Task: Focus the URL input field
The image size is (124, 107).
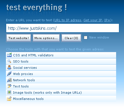Action: point(63,28)
